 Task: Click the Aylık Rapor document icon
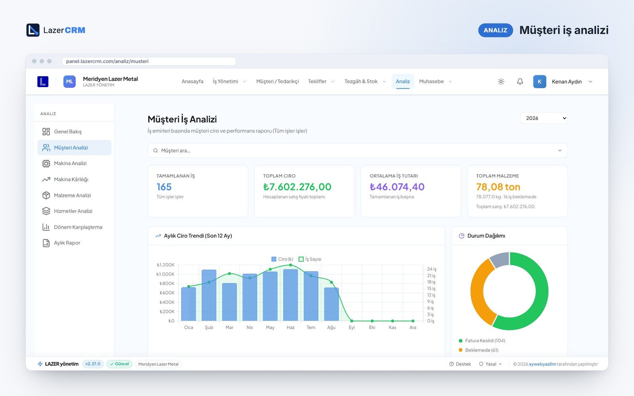tap(46, 243)
